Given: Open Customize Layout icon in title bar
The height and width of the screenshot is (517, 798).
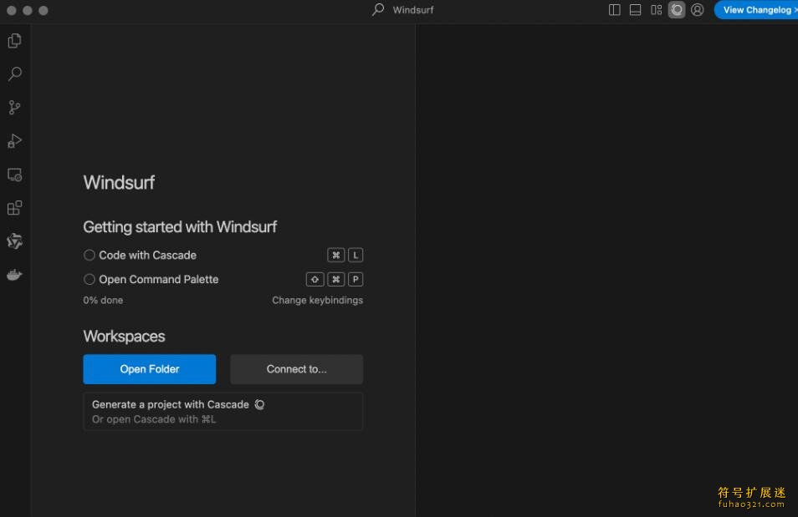Looking at the screenshot, I should tap(656, 10).
